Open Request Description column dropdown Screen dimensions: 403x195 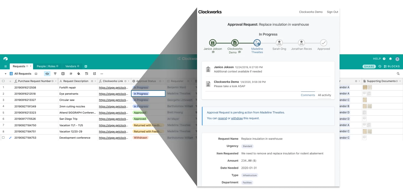click(x=95, y=81)
